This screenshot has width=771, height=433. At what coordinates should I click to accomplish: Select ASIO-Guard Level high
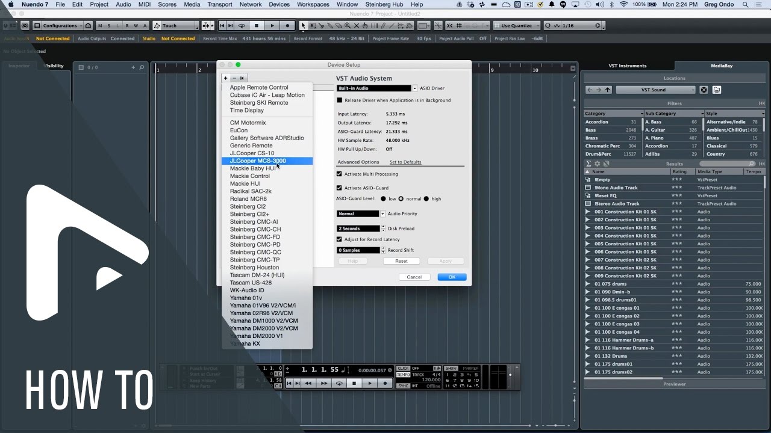(x=426, y=198)
